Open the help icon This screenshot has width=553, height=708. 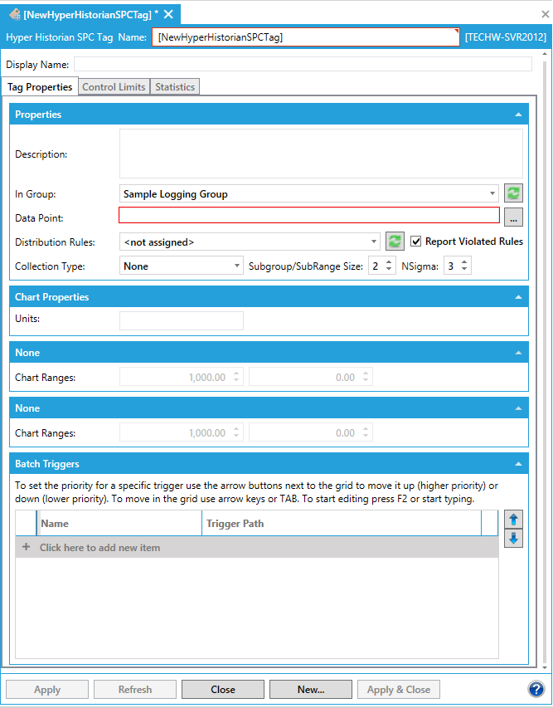(x=536, y=690)
